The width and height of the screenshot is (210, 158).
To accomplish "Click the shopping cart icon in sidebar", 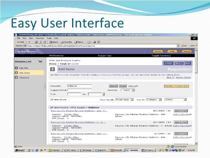I will click(x=40, y=61).
